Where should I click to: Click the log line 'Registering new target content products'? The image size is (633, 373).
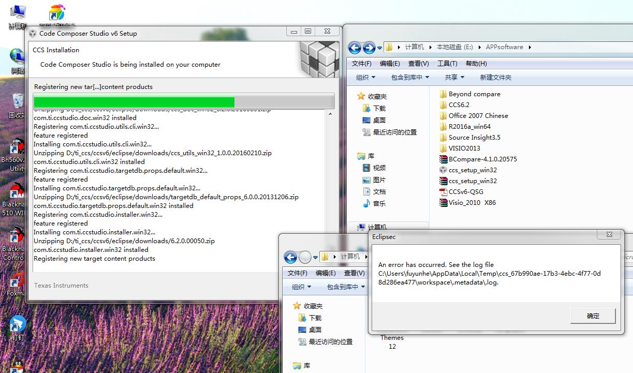[94, 259]
